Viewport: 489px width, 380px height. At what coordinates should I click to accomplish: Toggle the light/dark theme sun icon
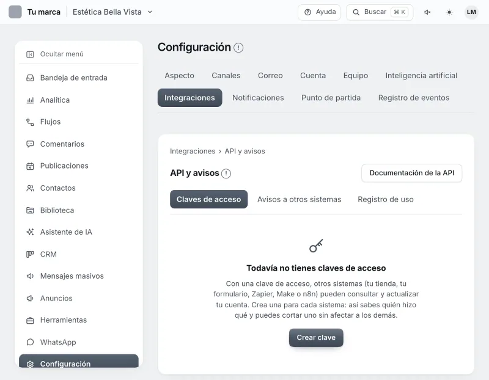449,12
